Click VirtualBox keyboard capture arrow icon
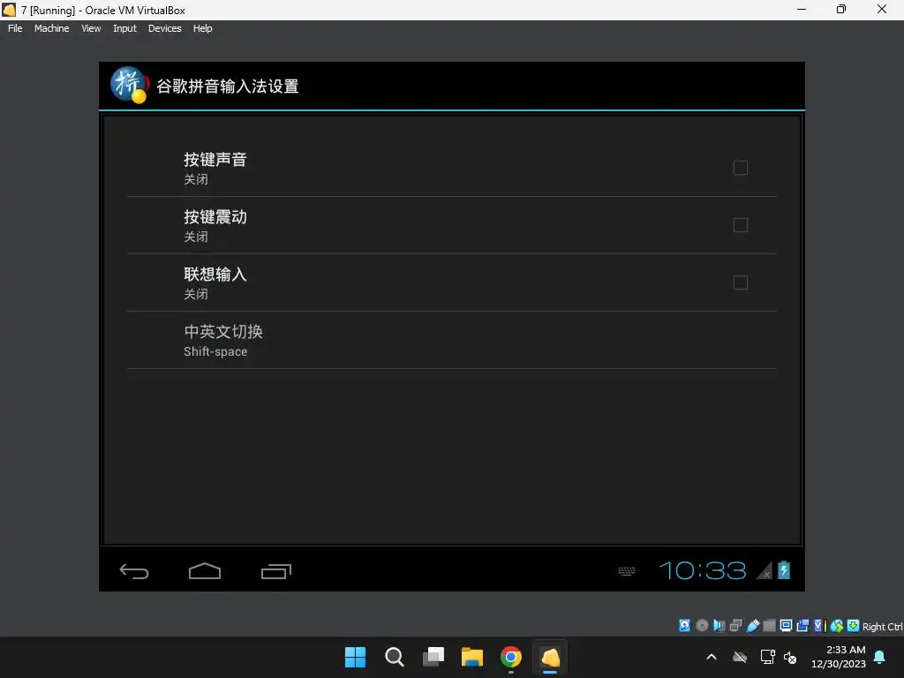 854,626
